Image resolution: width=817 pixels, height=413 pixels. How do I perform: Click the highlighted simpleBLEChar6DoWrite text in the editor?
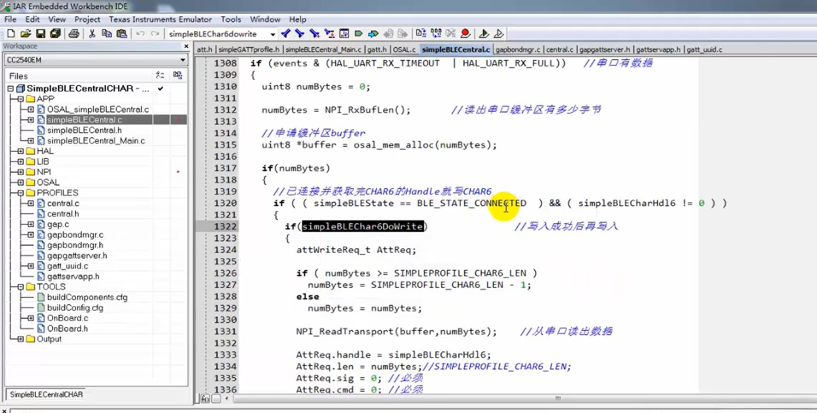point(363,226)
